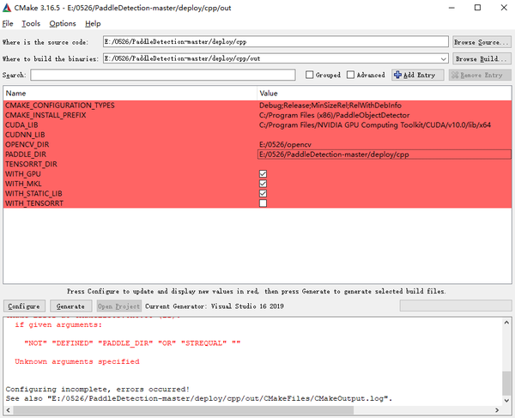Uncheck the WITH_STATIC_LIB checkbox
The height and width of the screenshot is (418, 515).
click(x=263, y=193)
